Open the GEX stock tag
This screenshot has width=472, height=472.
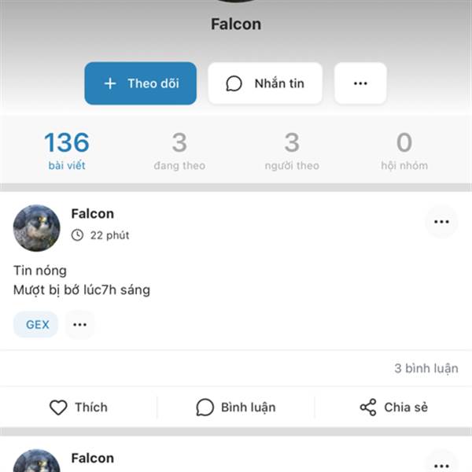pyautogui.click(x=36, y=324)
